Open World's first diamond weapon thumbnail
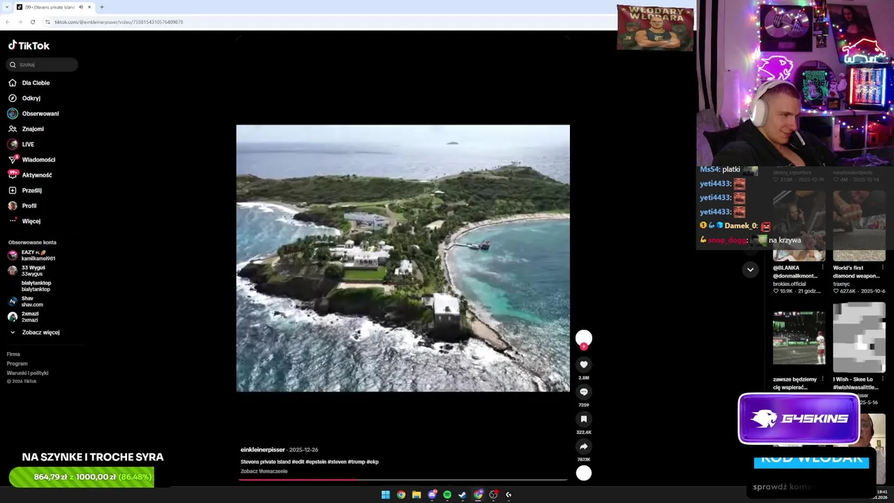Viewport: 894px width, 503px height. tap(859, 226)
